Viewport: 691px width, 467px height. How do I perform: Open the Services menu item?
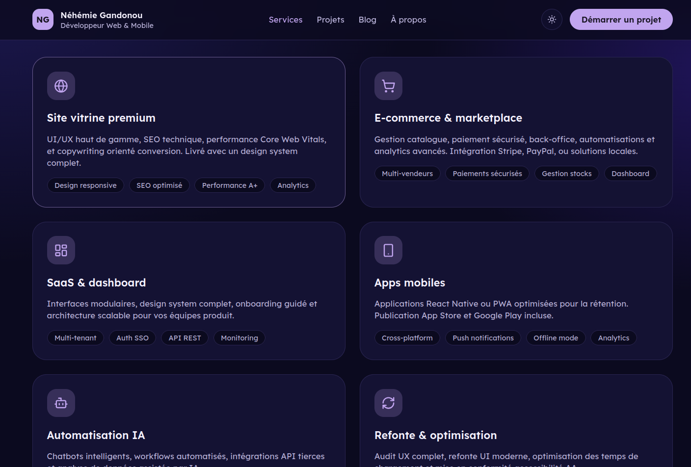pyautogui.click(x=286, y=20)
